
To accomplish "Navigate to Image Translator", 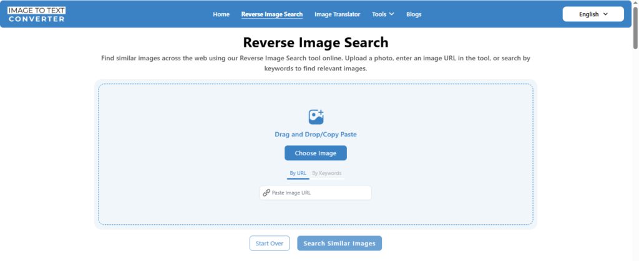I will tap(337, 14).
